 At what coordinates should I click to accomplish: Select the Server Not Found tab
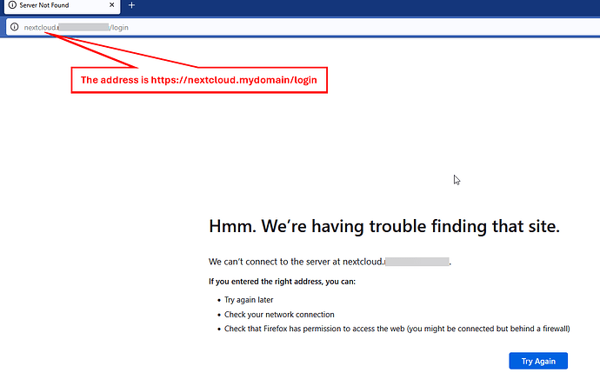tap(62, 6)
